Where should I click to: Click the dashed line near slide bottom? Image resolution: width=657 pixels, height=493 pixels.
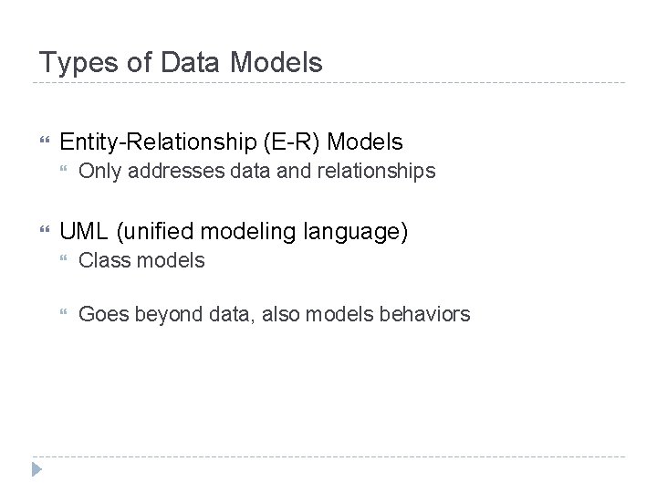click(328, 456)
